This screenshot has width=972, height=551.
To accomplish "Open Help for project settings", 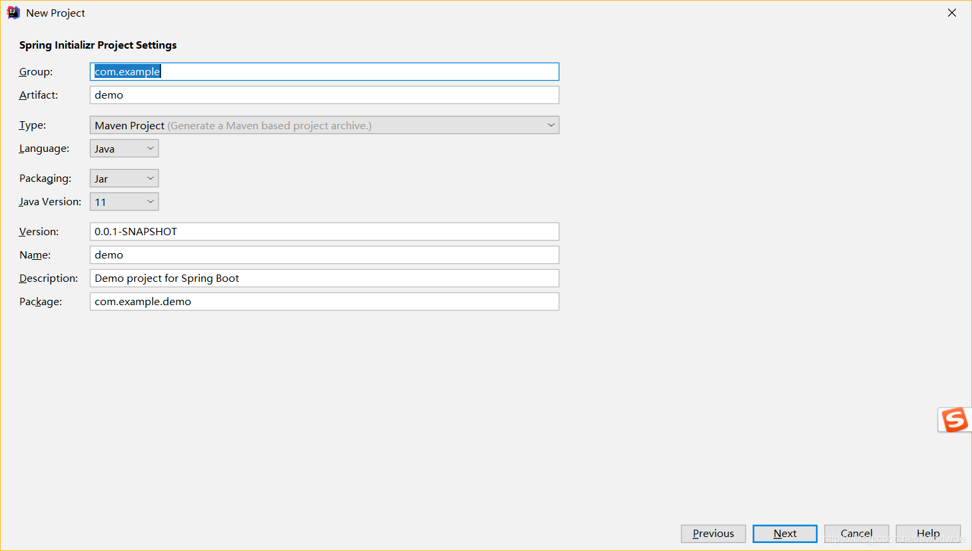I will tap(928, 534).
